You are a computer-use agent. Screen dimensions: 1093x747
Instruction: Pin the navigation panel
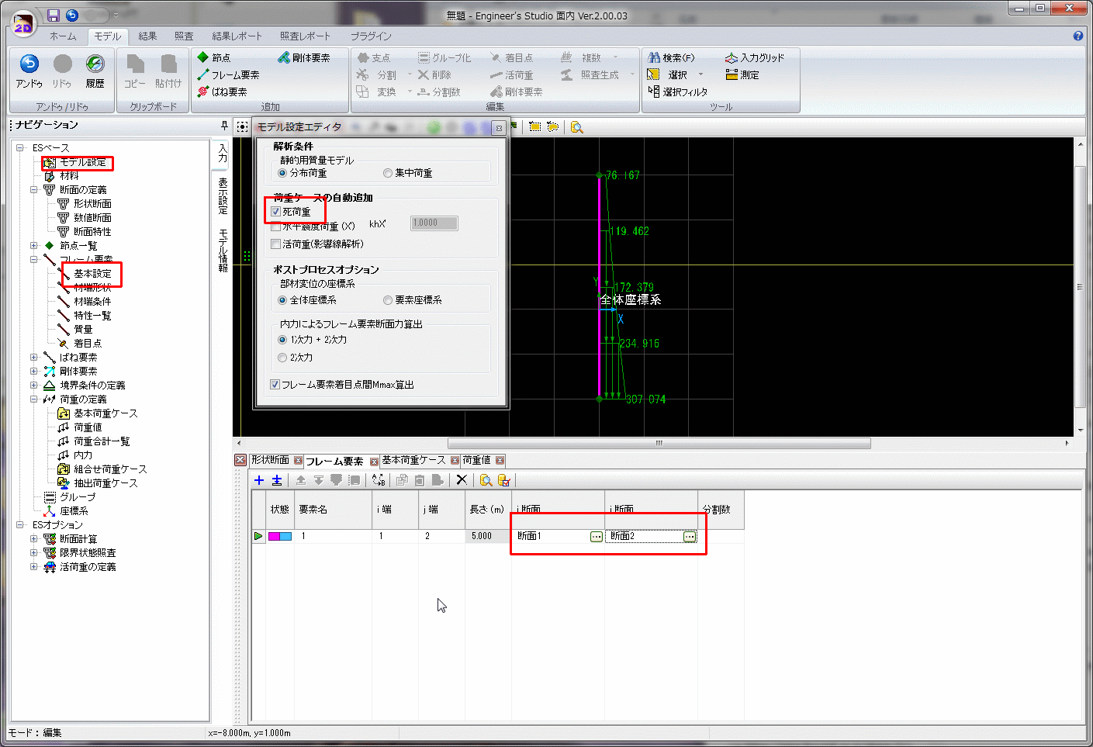[224, 125]
